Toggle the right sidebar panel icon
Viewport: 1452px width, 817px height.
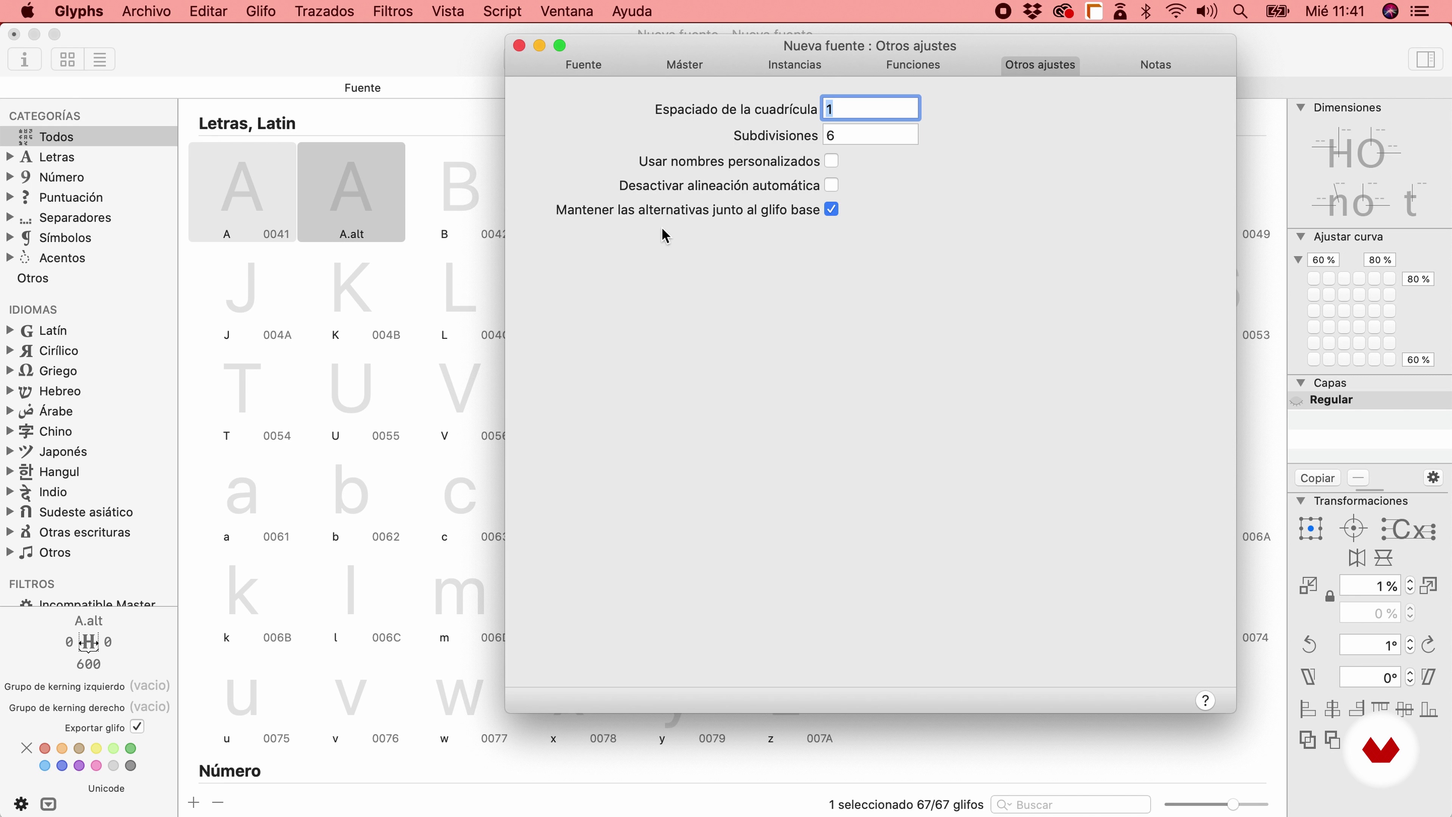(1425, 59)
